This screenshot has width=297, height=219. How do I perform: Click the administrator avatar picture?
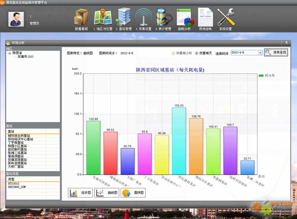point(16,19)
